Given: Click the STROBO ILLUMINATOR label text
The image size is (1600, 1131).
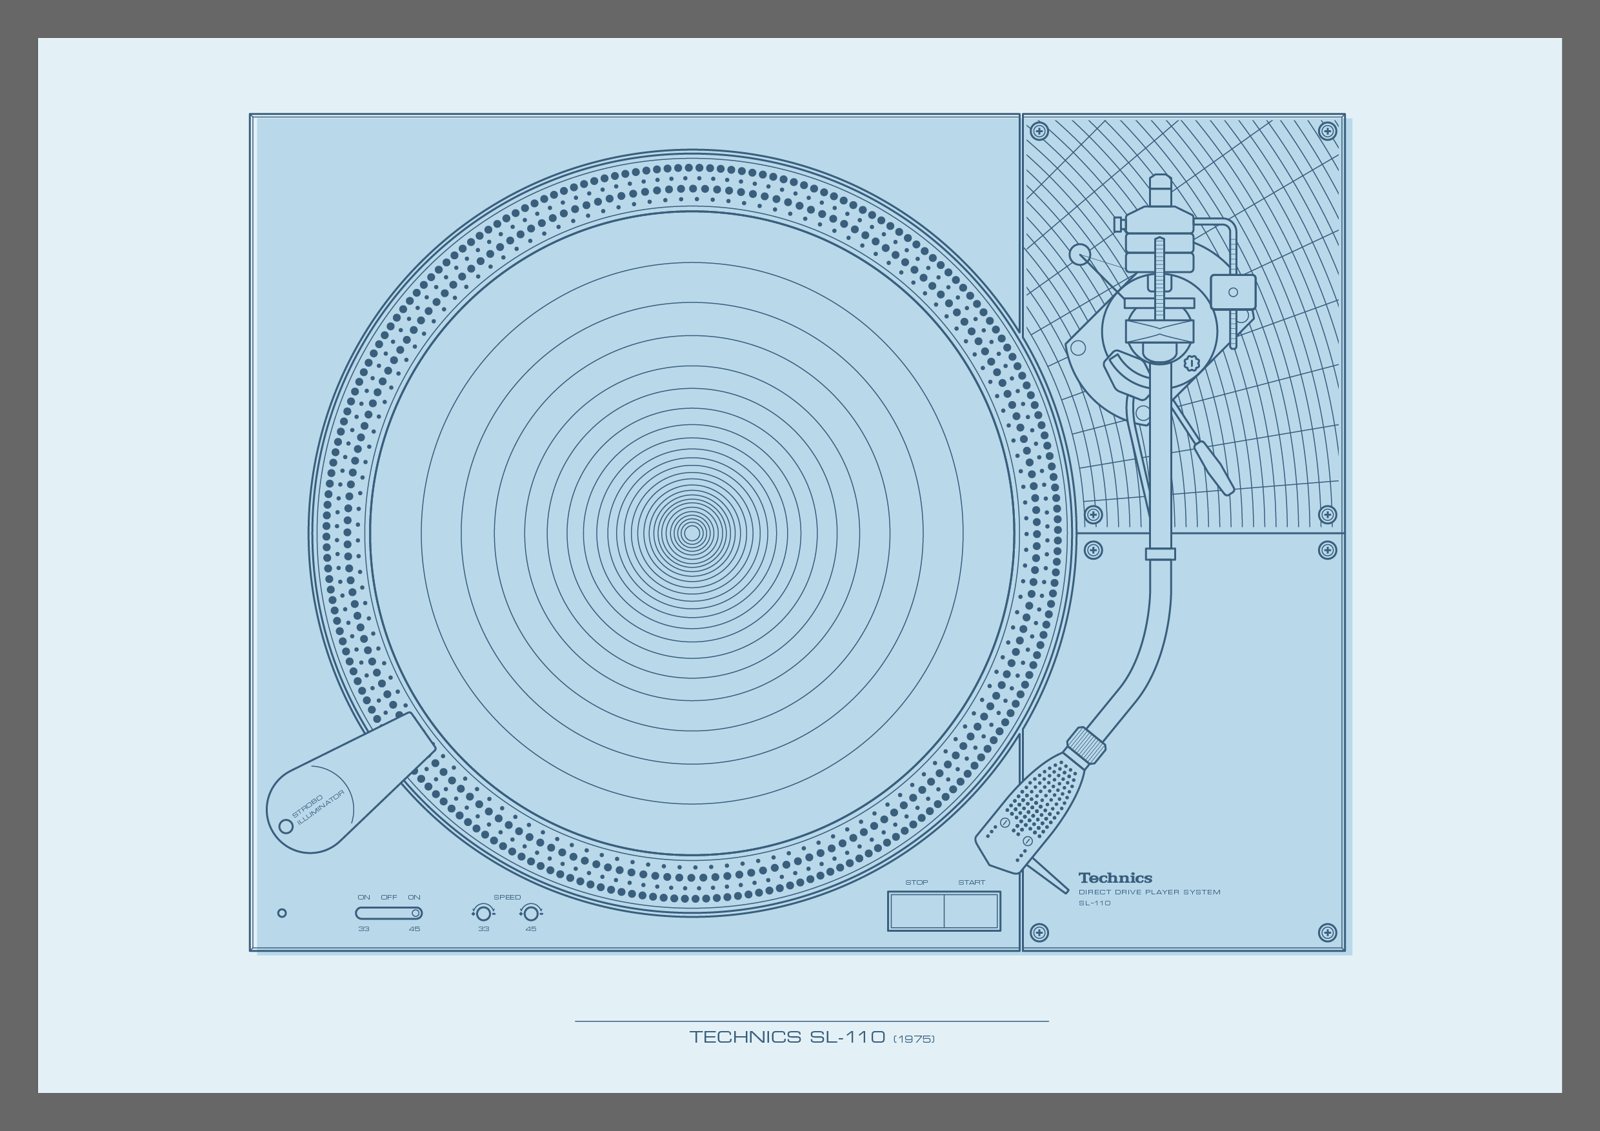Looking at the screenshot, I should 319,807.
